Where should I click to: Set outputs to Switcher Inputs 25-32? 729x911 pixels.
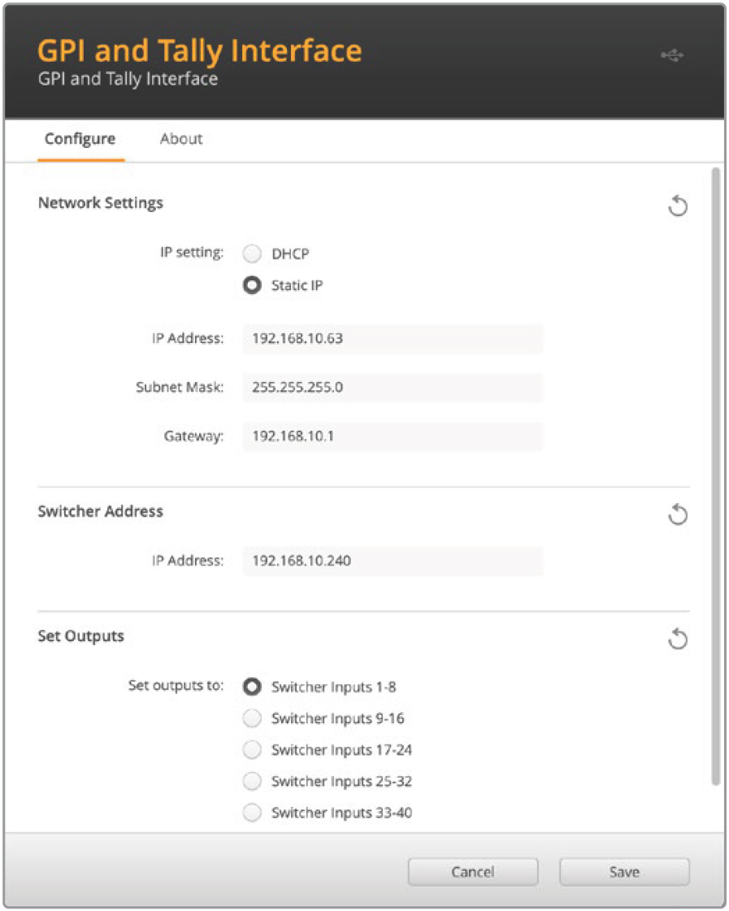pos(253,782)
